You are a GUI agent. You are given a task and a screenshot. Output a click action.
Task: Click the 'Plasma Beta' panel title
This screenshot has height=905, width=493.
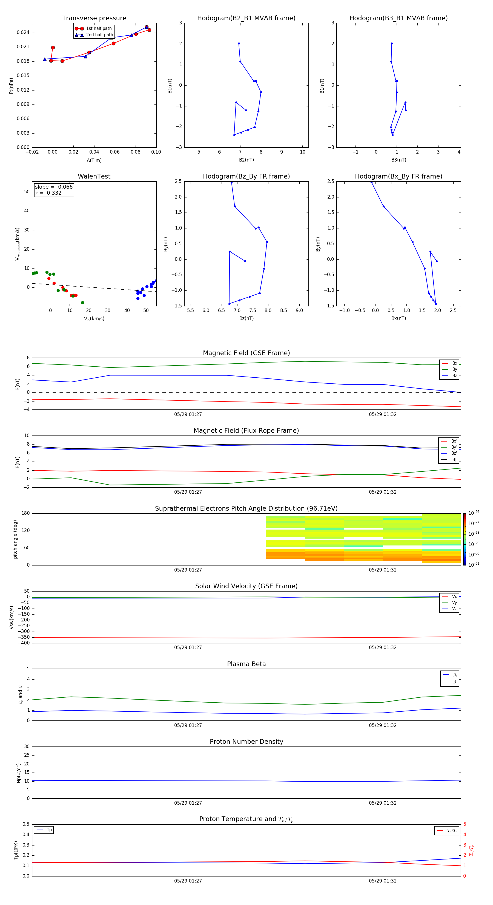coord(246,664)
